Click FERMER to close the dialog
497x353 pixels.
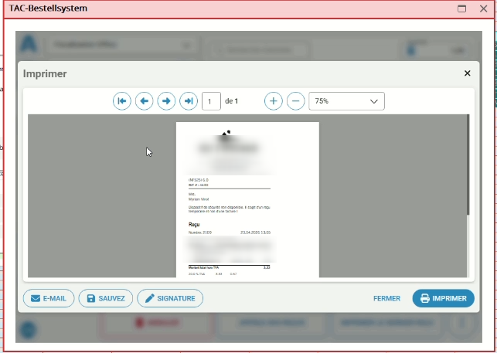[x=386, y=298]
